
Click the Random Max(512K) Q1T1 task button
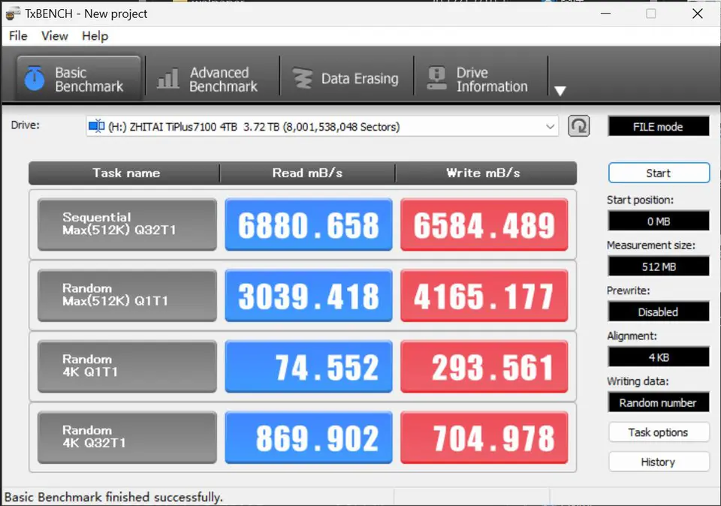(127, 295)
